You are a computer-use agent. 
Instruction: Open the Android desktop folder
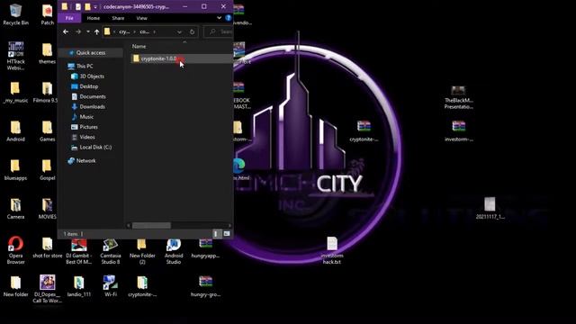point(15,131)
